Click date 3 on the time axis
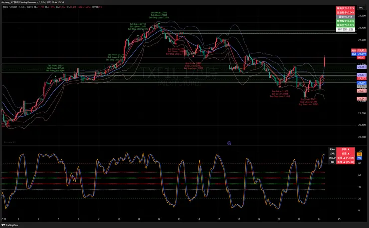The image size is (369, 228). tap(18, 219)
